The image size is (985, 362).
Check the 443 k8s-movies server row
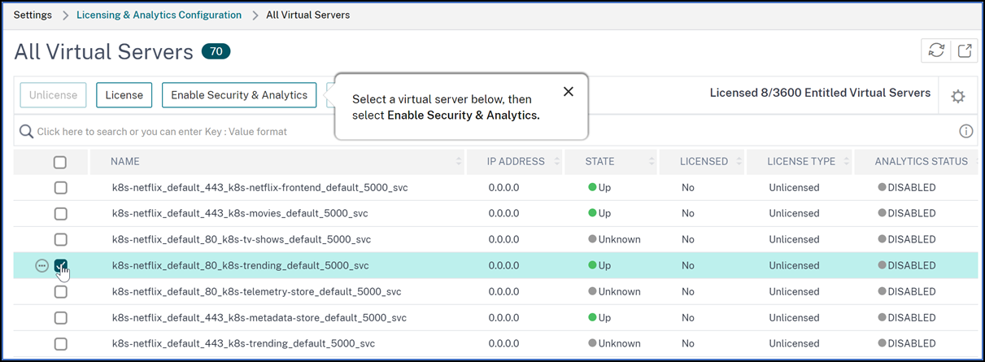click(x=60, y=214)
